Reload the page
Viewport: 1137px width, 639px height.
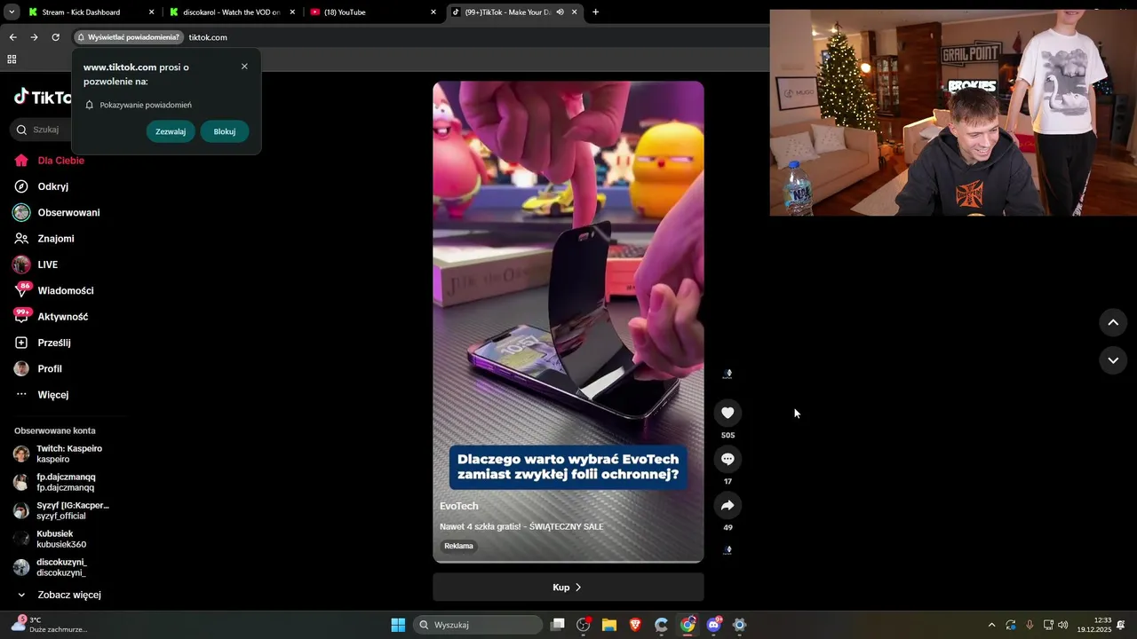click(55, 37)
